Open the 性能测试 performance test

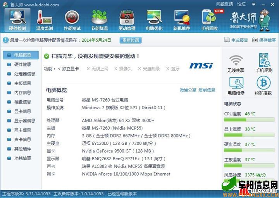72,20
